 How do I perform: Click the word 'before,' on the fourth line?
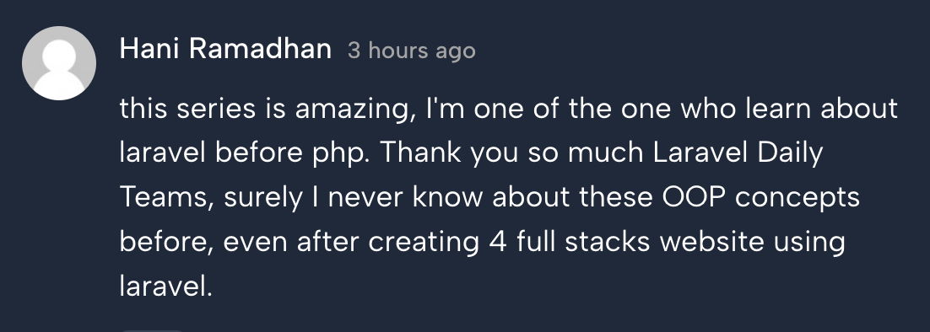(166, 242)
